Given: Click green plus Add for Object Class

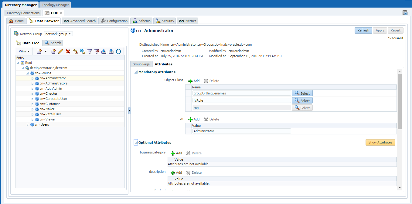Looking at the screenshot, I should [x=194, y=81].
